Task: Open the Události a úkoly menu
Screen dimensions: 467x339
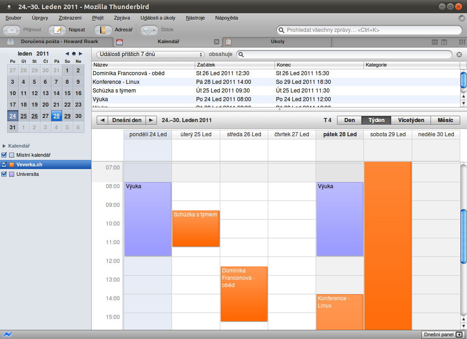Action: pos(158,18)
